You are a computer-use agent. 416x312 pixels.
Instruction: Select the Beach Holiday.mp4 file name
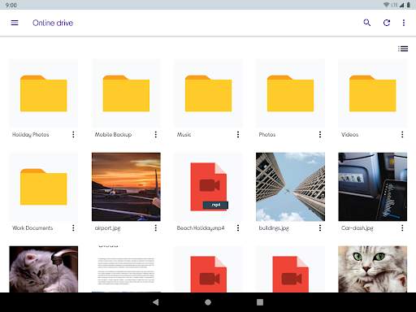coord(201,228)
